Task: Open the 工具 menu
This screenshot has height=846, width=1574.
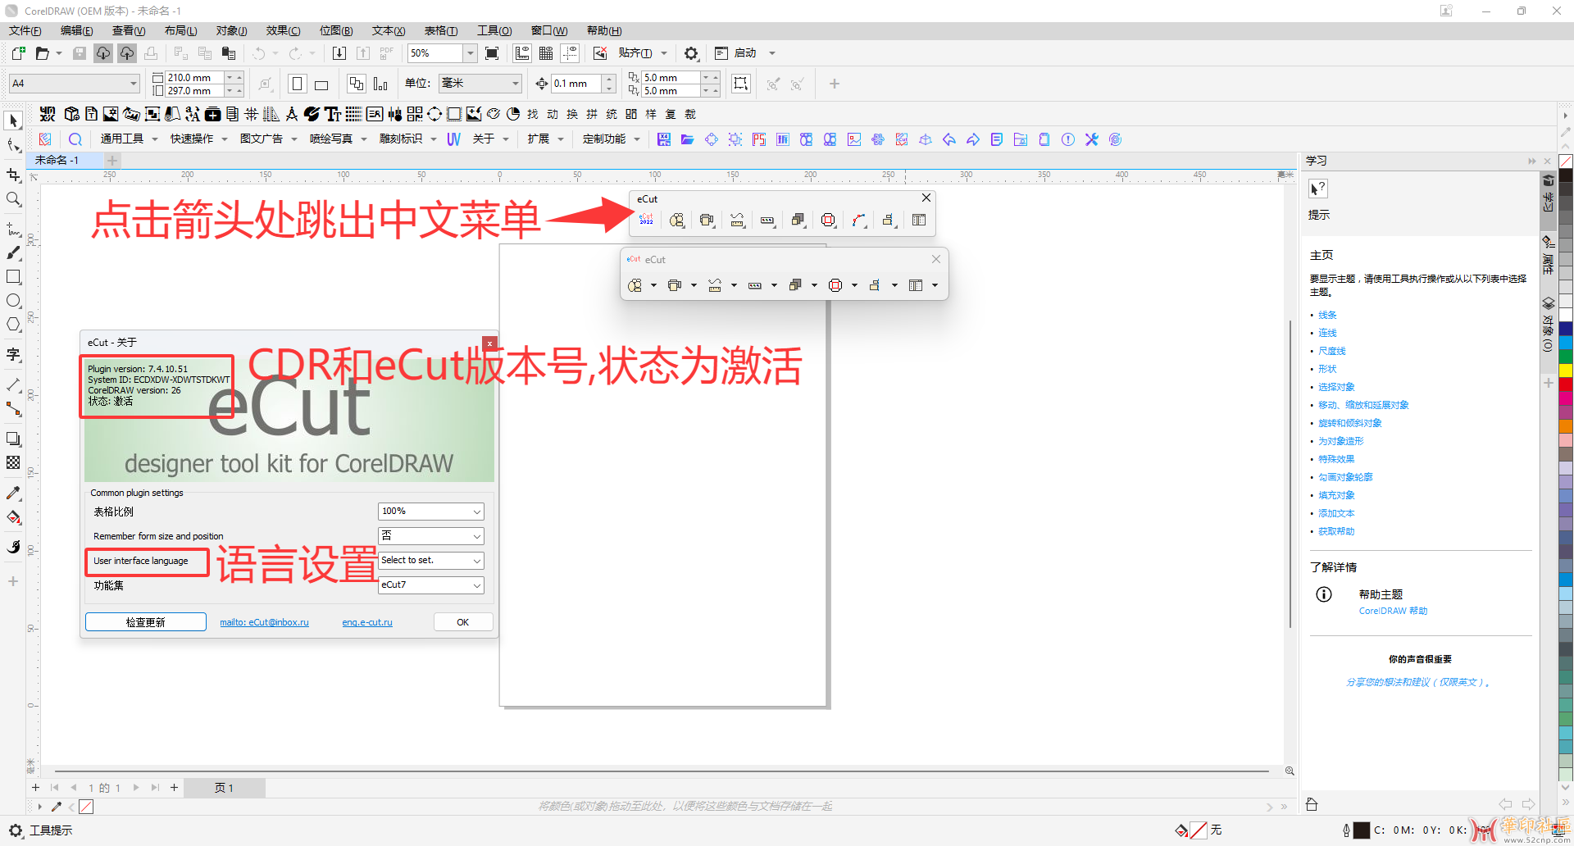Action: (494, 31)
